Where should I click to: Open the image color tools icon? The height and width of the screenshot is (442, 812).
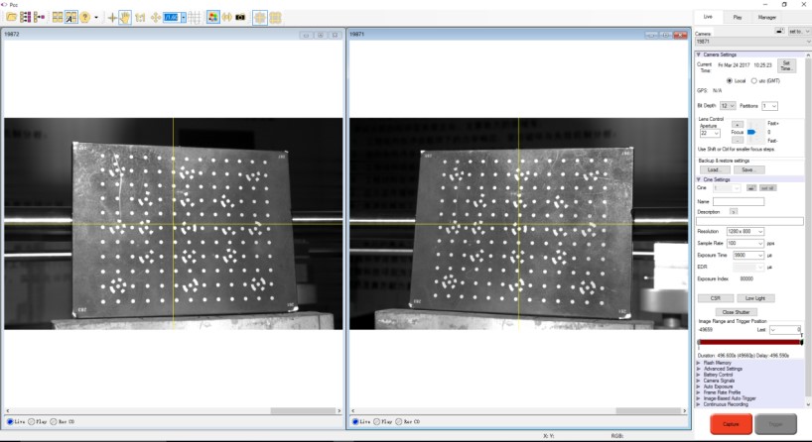(x=212, y=18)
